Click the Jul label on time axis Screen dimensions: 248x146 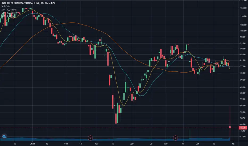(233, 144)
